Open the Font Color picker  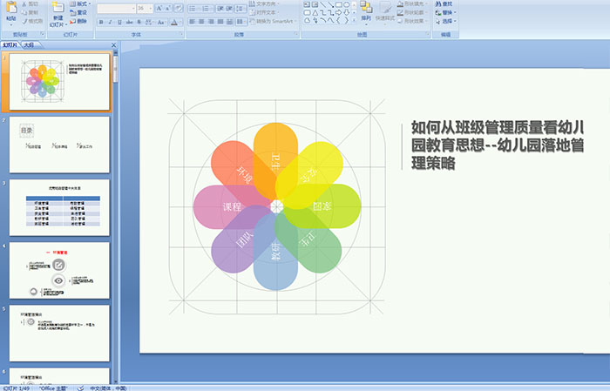(175, 22)
